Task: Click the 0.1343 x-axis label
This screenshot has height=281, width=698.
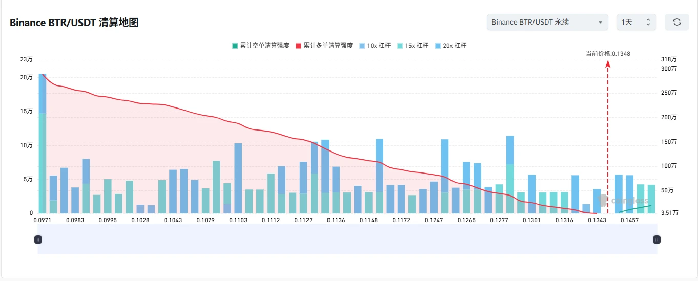Action: coord(597,220)
